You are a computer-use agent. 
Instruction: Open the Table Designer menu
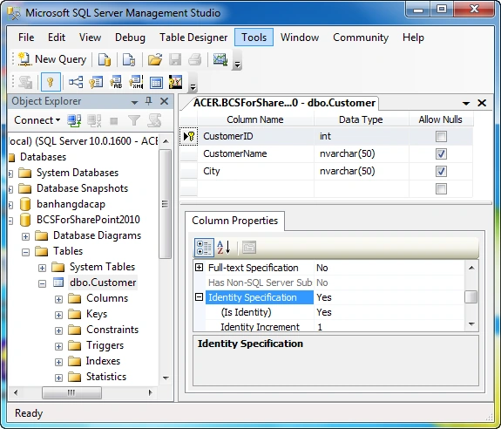[193, 37]
